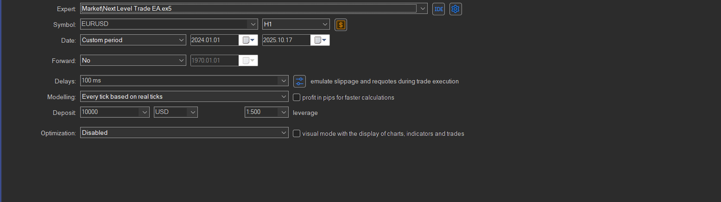Open the Modelling mode dropdown
Screen dimensions: 721x202
click(x=284, y=97)
